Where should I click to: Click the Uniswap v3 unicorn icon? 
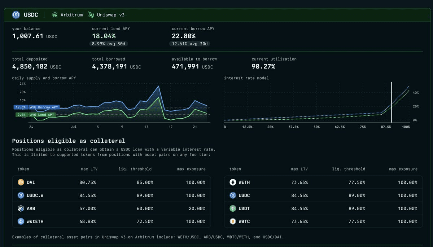[91, 15]
